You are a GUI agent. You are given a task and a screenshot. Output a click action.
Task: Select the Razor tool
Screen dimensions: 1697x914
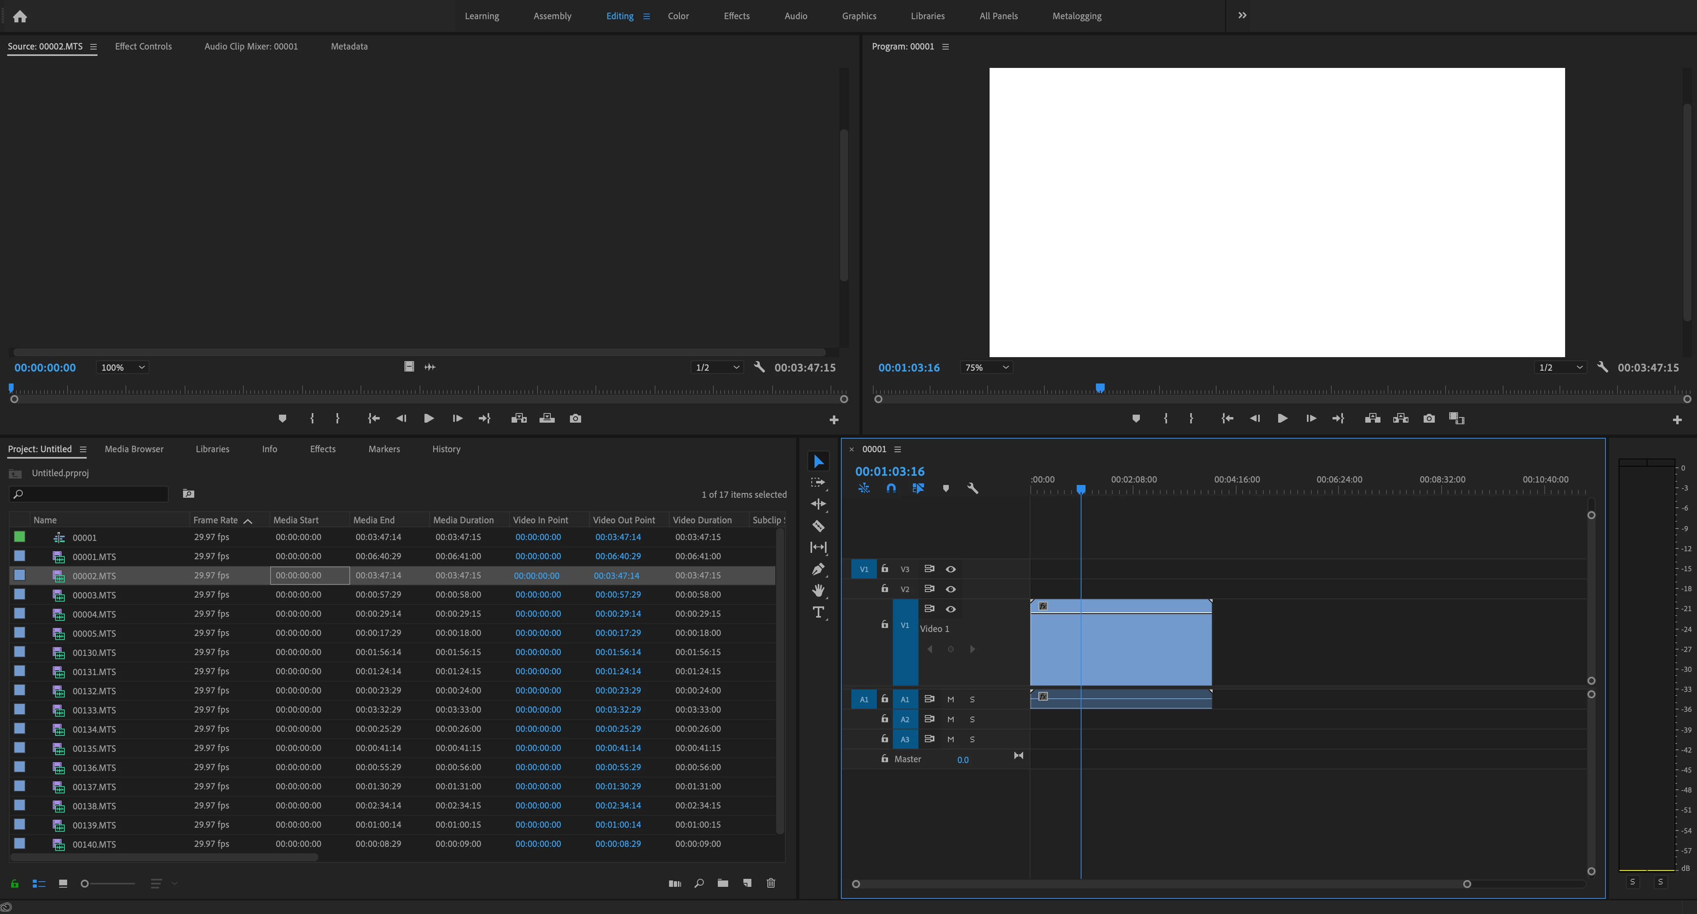point(818,526)
